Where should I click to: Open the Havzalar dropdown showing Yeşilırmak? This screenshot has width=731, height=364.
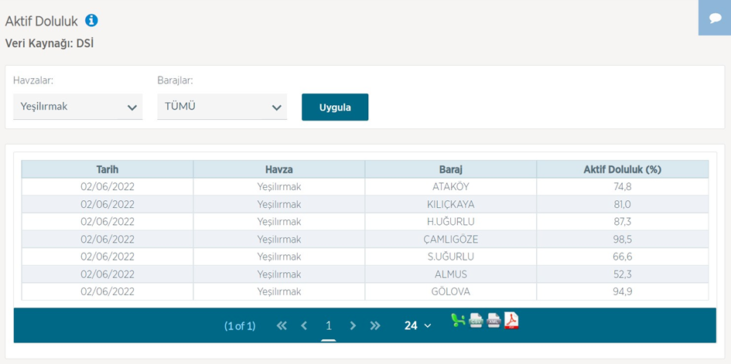pyautogui.click(x=77, y=107)
